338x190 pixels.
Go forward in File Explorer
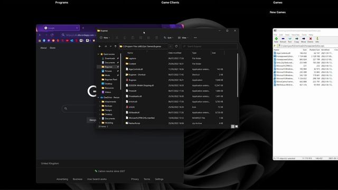tap(106, 46)
